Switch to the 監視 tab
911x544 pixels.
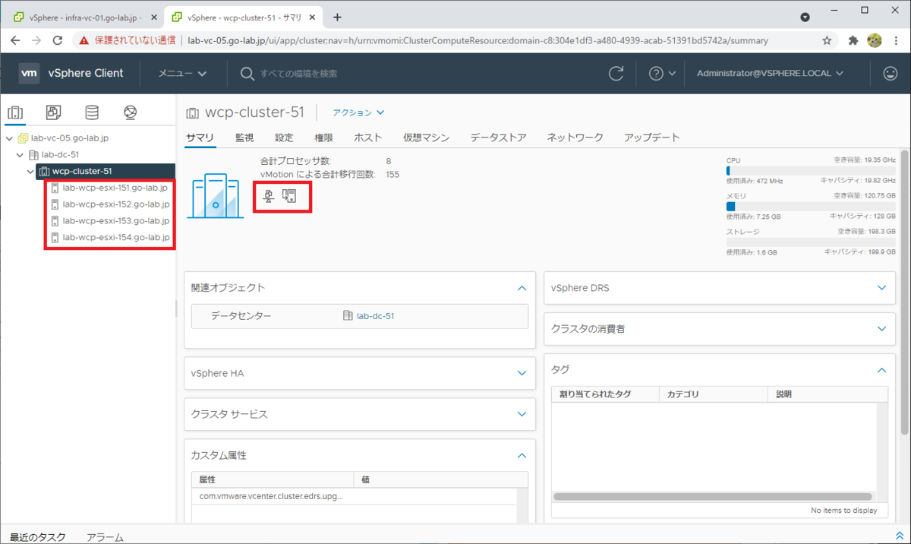point(244,138)
